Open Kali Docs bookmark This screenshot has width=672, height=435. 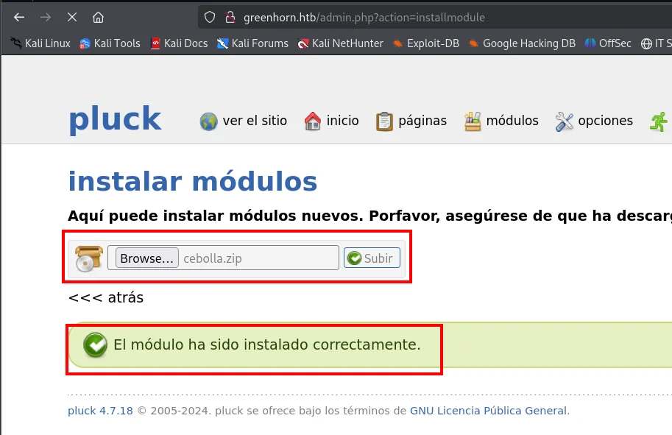pyautogui.click(x=179, y=43)
